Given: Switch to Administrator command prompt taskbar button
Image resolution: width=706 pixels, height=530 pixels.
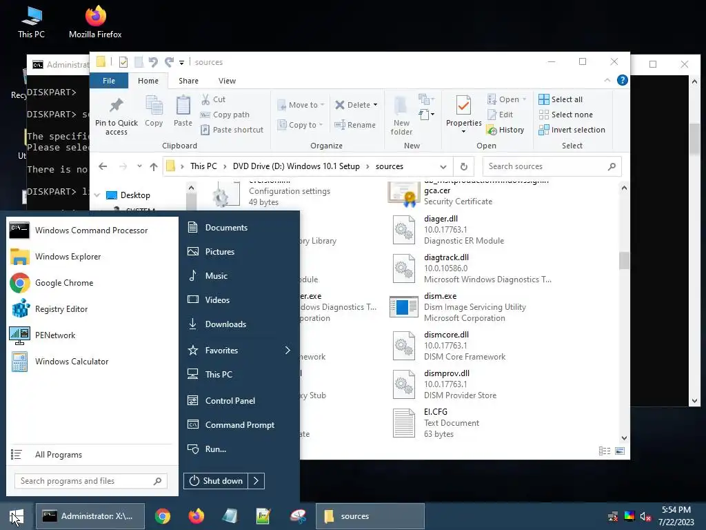Looking at the screenshot, I should (x=90, y=516).
